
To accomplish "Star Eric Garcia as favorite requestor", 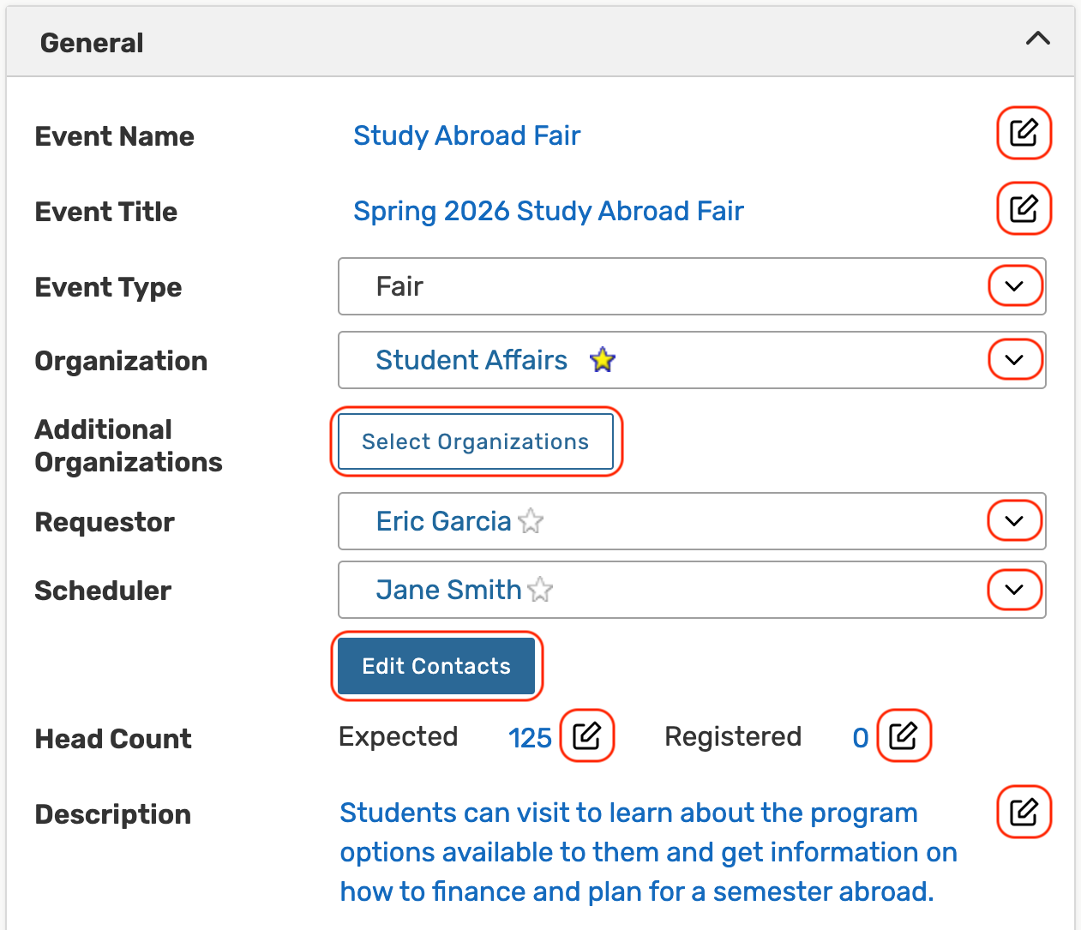I will [x=531, y=521].
